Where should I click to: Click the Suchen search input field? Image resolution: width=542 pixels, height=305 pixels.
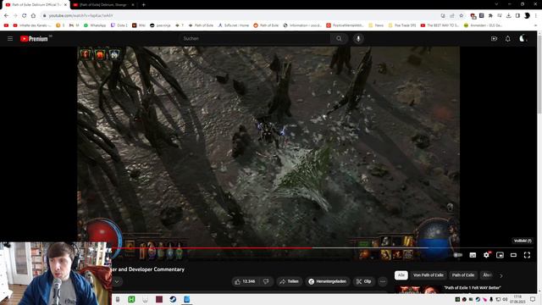click(255, 39)
